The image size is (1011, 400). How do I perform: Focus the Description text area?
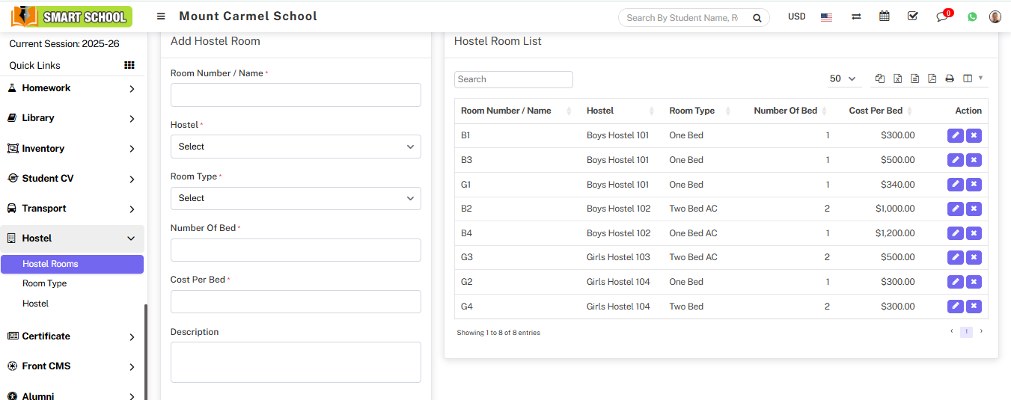[x=296, y=362]
